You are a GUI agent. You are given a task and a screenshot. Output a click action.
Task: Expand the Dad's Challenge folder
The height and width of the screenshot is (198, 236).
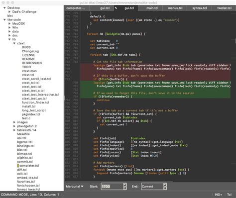pyautogui.click(x=9, y=12)
